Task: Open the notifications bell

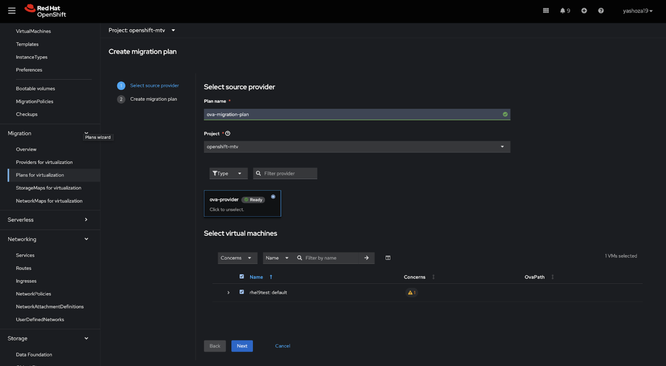Action: point(562,11)
